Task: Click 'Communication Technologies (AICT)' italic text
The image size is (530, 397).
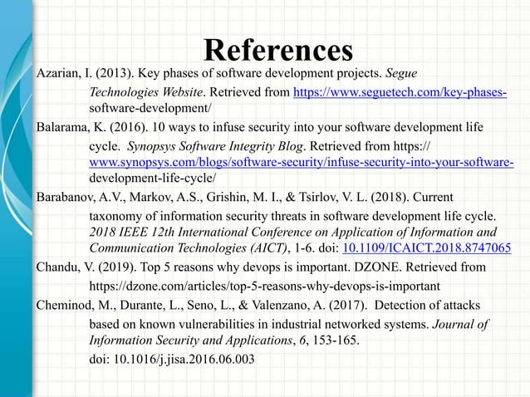Action: point(189,248)
